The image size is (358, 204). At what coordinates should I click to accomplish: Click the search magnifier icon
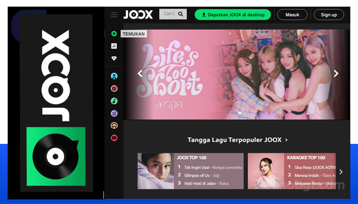click(181, 14)
